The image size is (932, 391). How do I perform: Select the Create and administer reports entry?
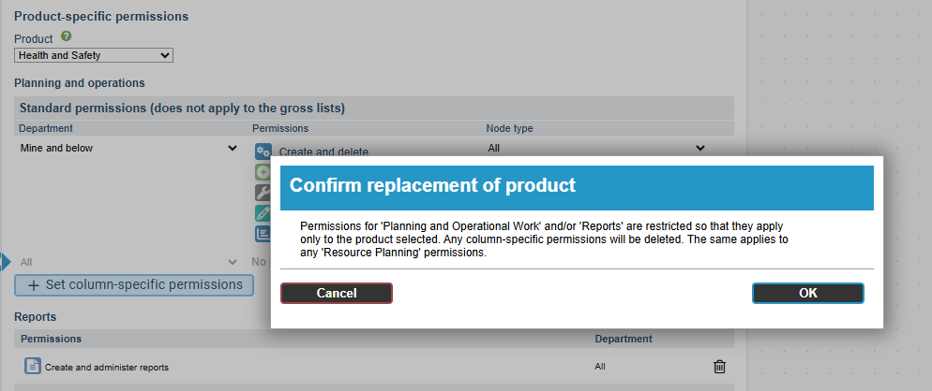(x=107, y=368)
